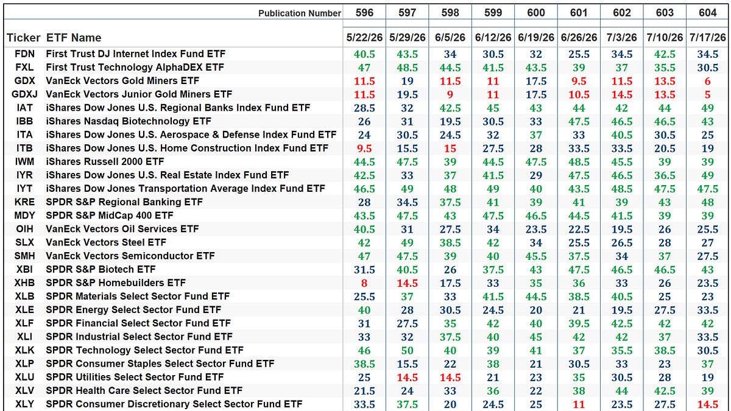Click publication number 600
This screenshot has width=731, height=411.
536,13
